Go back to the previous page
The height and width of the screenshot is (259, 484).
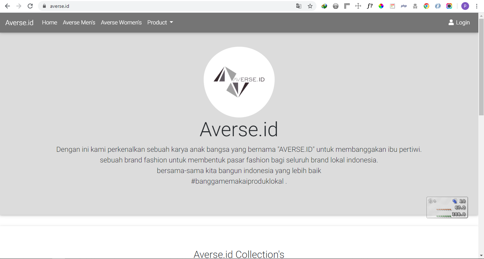(x=7, y=6)
